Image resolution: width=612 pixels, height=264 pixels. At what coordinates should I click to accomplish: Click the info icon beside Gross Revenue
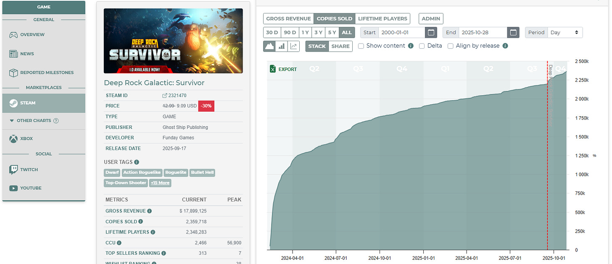click(x=150, y=211)
